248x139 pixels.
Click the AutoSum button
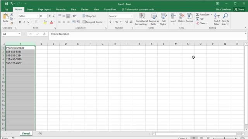pyautogui.click(x=203, y=15)
